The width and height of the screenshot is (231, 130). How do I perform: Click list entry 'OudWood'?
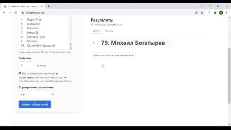(x=34, y=24)
